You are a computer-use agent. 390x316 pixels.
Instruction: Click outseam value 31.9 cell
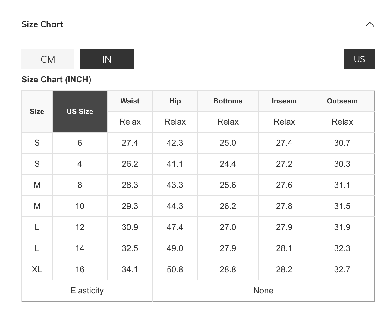(x=342, y=227)
